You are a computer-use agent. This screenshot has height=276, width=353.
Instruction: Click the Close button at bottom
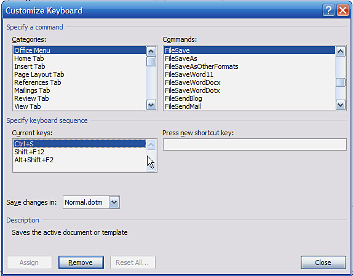(323, 262)
